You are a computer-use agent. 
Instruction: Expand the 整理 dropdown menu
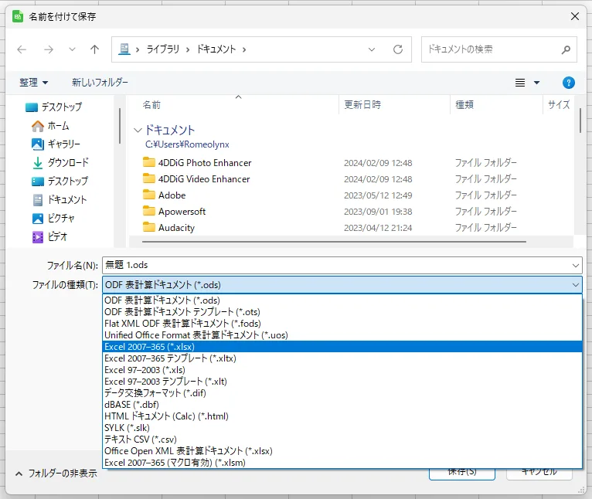34,83
